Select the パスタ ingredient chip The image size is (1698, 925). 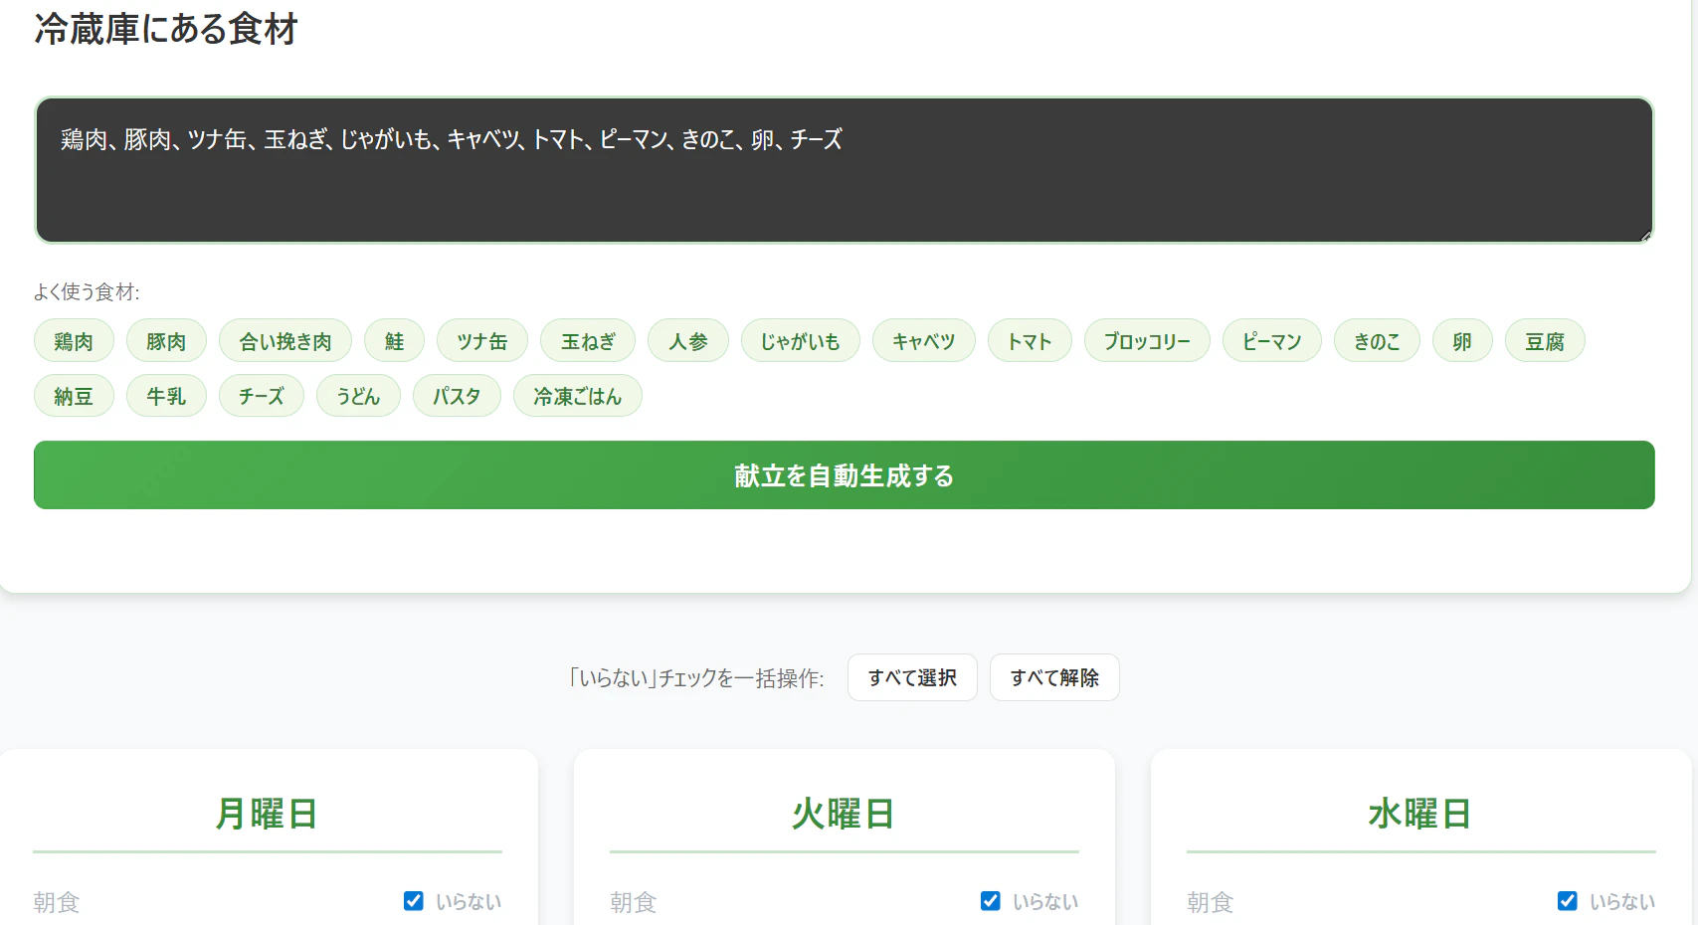click(x=457, y=395)
